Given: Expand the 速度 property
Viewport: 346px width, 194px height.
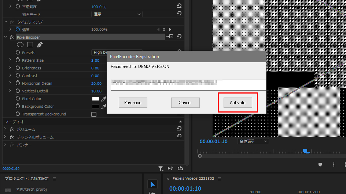Looking at the screenshot, I should click(10, 29).
